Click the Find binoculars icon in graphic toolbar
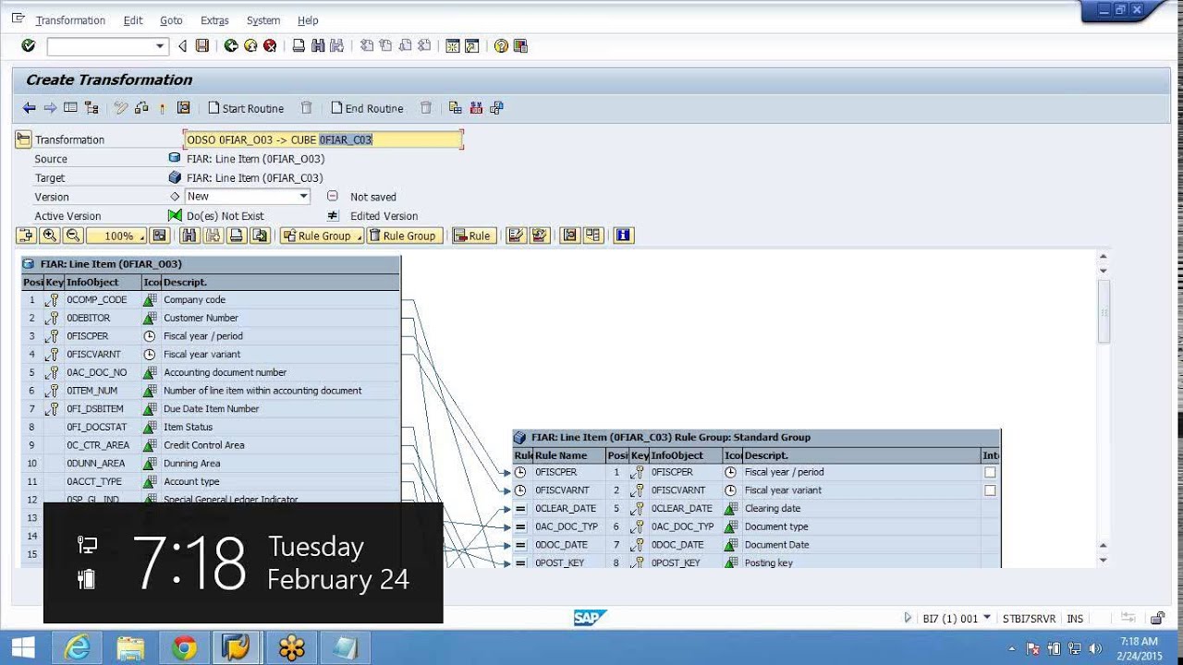The image size is (1183, 665). coord(190,236)
